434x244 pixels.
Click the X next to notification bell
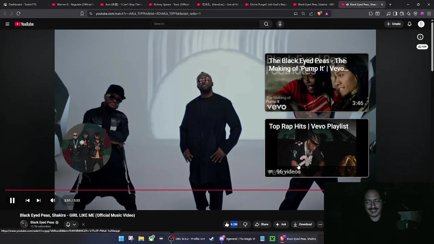pyautogui.click(x=83, y=224)
